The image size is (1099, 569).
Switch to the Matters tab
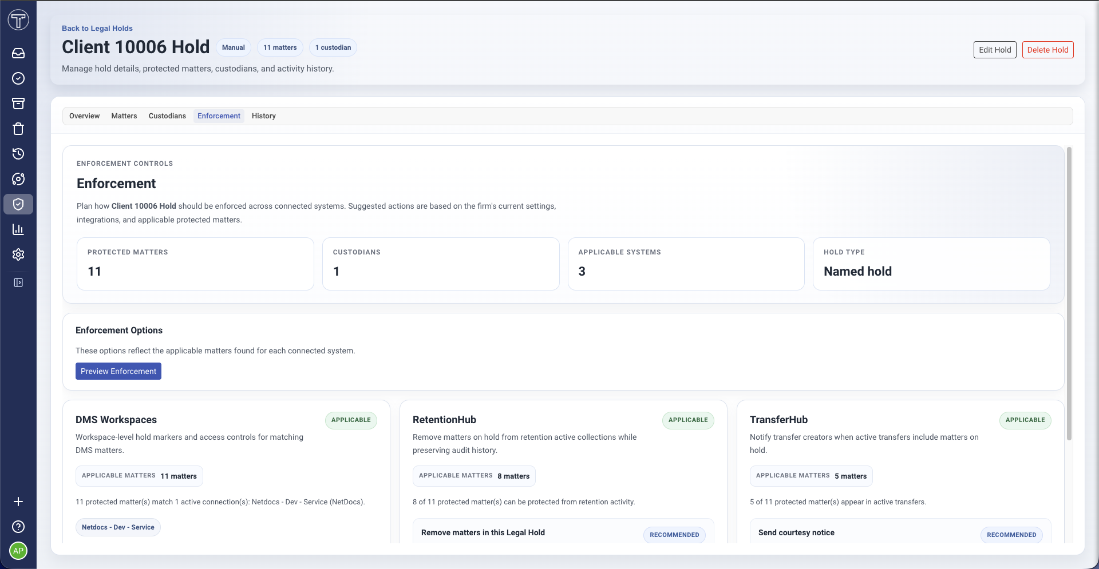pyautogui.click(x=124, y=116)
